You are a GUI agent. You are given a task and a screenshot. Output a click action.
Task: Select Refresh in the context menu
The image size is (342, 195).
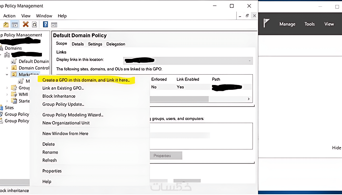(49, 160)
